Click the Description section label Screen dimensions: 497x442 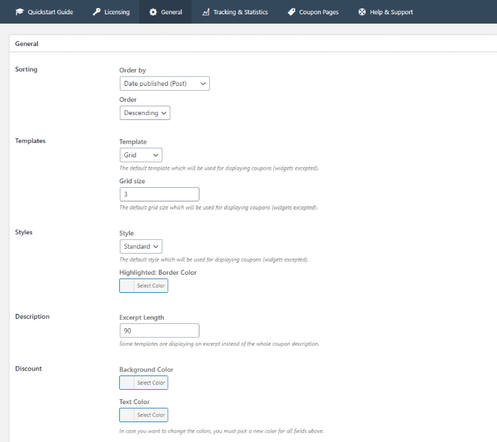pos(32,316)
